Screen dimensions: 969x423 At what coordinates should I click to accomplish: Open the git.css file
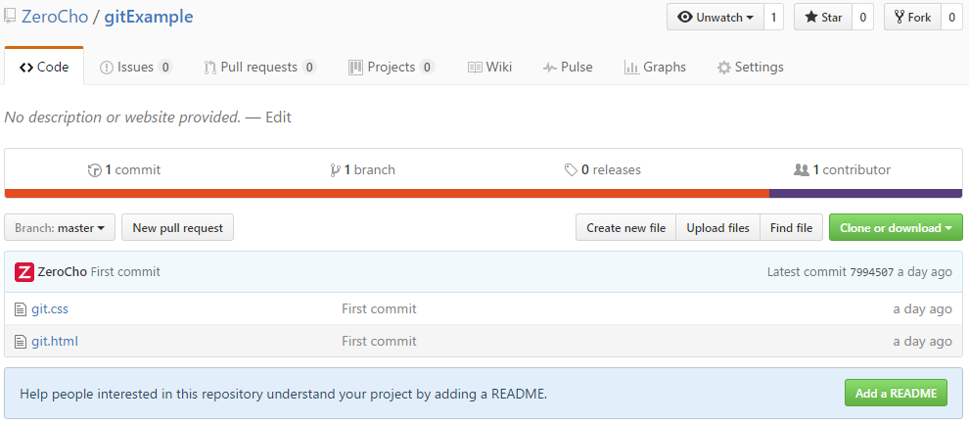click(50, 308)
